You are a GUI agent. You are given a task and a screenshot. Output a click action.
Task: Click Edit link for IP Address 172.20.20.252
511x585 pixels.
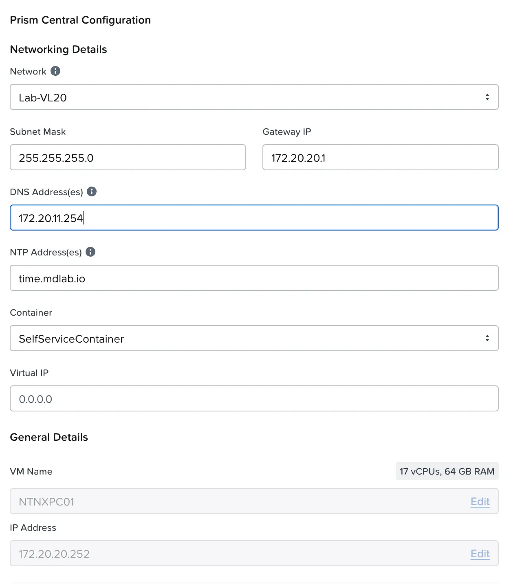pyautogui.click(x=480, y=554)
